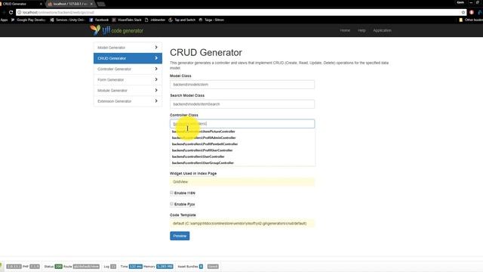The height and width of the screenshot is (272, 483).
Task: Open a new browser tab
Action: [100, 4]
